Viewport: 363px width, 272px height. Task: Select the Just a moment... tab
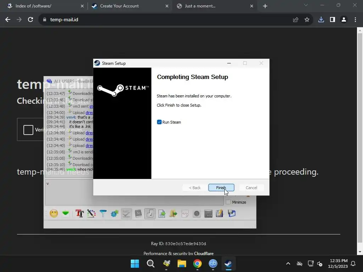tap(214, 6)
